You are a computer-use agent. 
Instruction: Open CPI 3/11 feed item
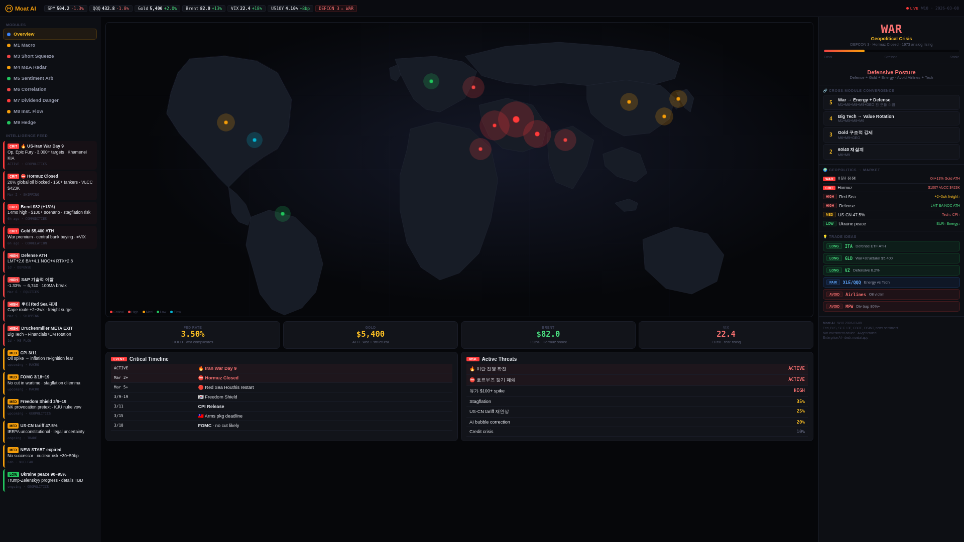(x=50, y=359)
